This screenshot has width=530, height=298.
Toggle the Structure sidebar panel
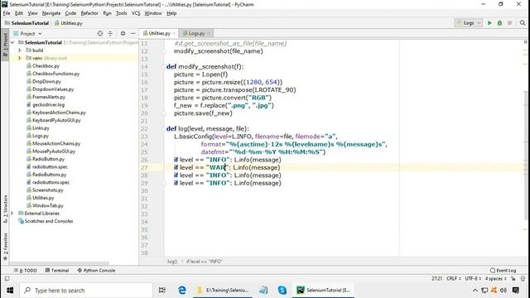tap(5, 209)
